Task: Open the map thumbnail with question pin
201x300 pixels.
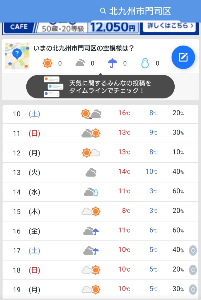Action: click(x=17, y=56)
